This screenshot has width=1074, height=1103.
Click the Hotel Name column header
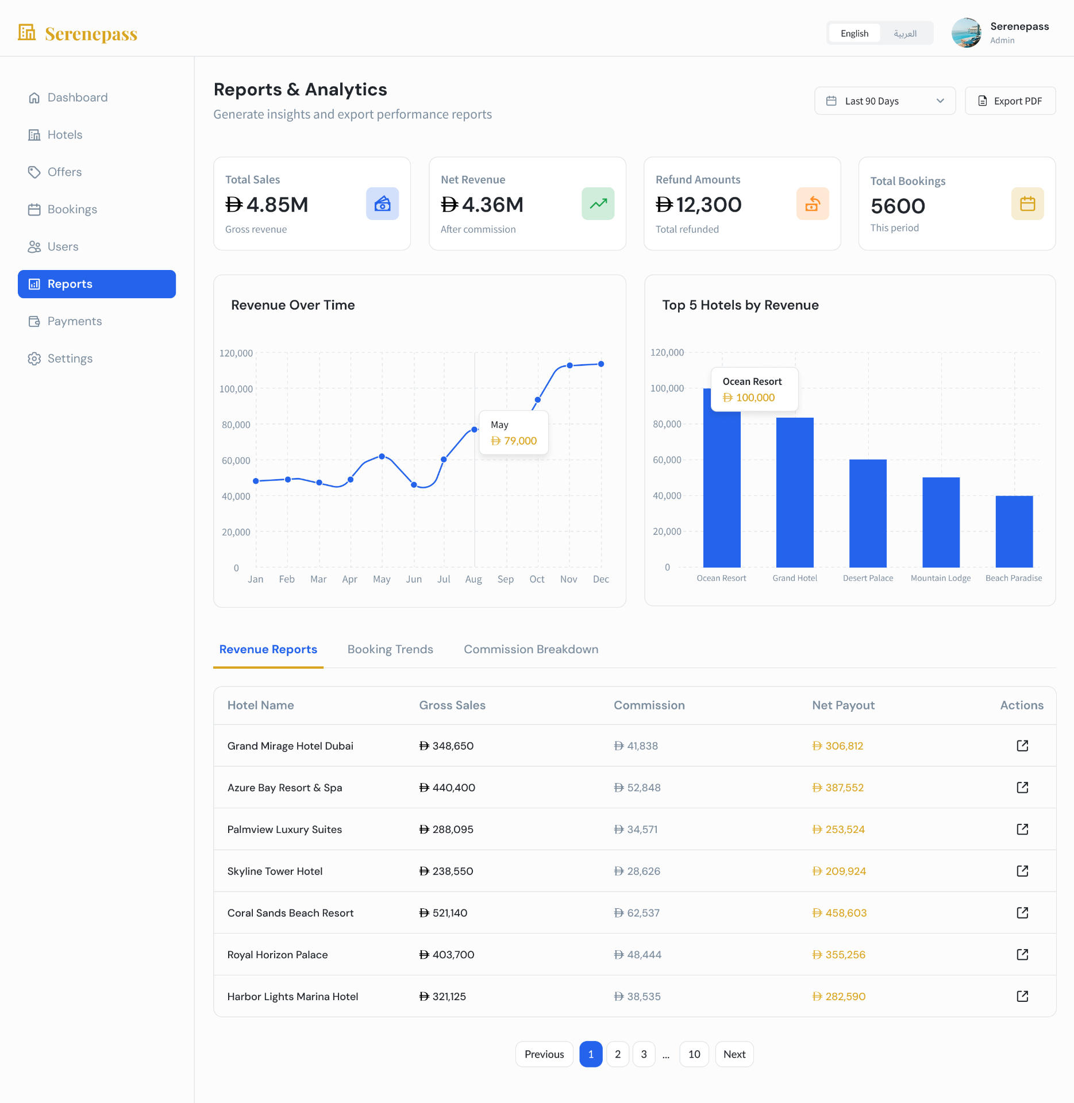(x=261, y=705)
